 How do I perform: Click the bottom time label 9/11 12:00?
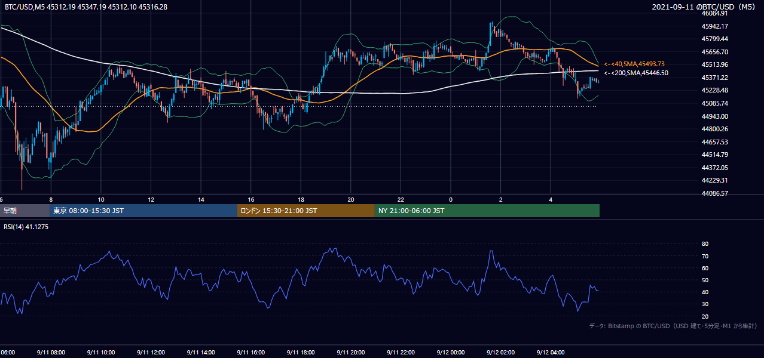[x=151, y=353]
